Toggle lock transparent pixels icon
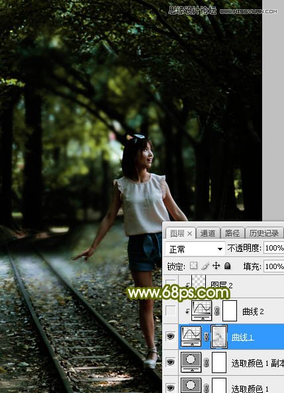 193,266
